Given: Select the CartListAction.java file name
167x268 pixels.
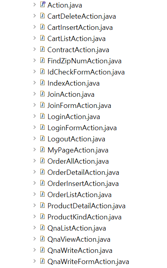Looking at the screenshot, I should pyautogui.click(x=77, y=39).
